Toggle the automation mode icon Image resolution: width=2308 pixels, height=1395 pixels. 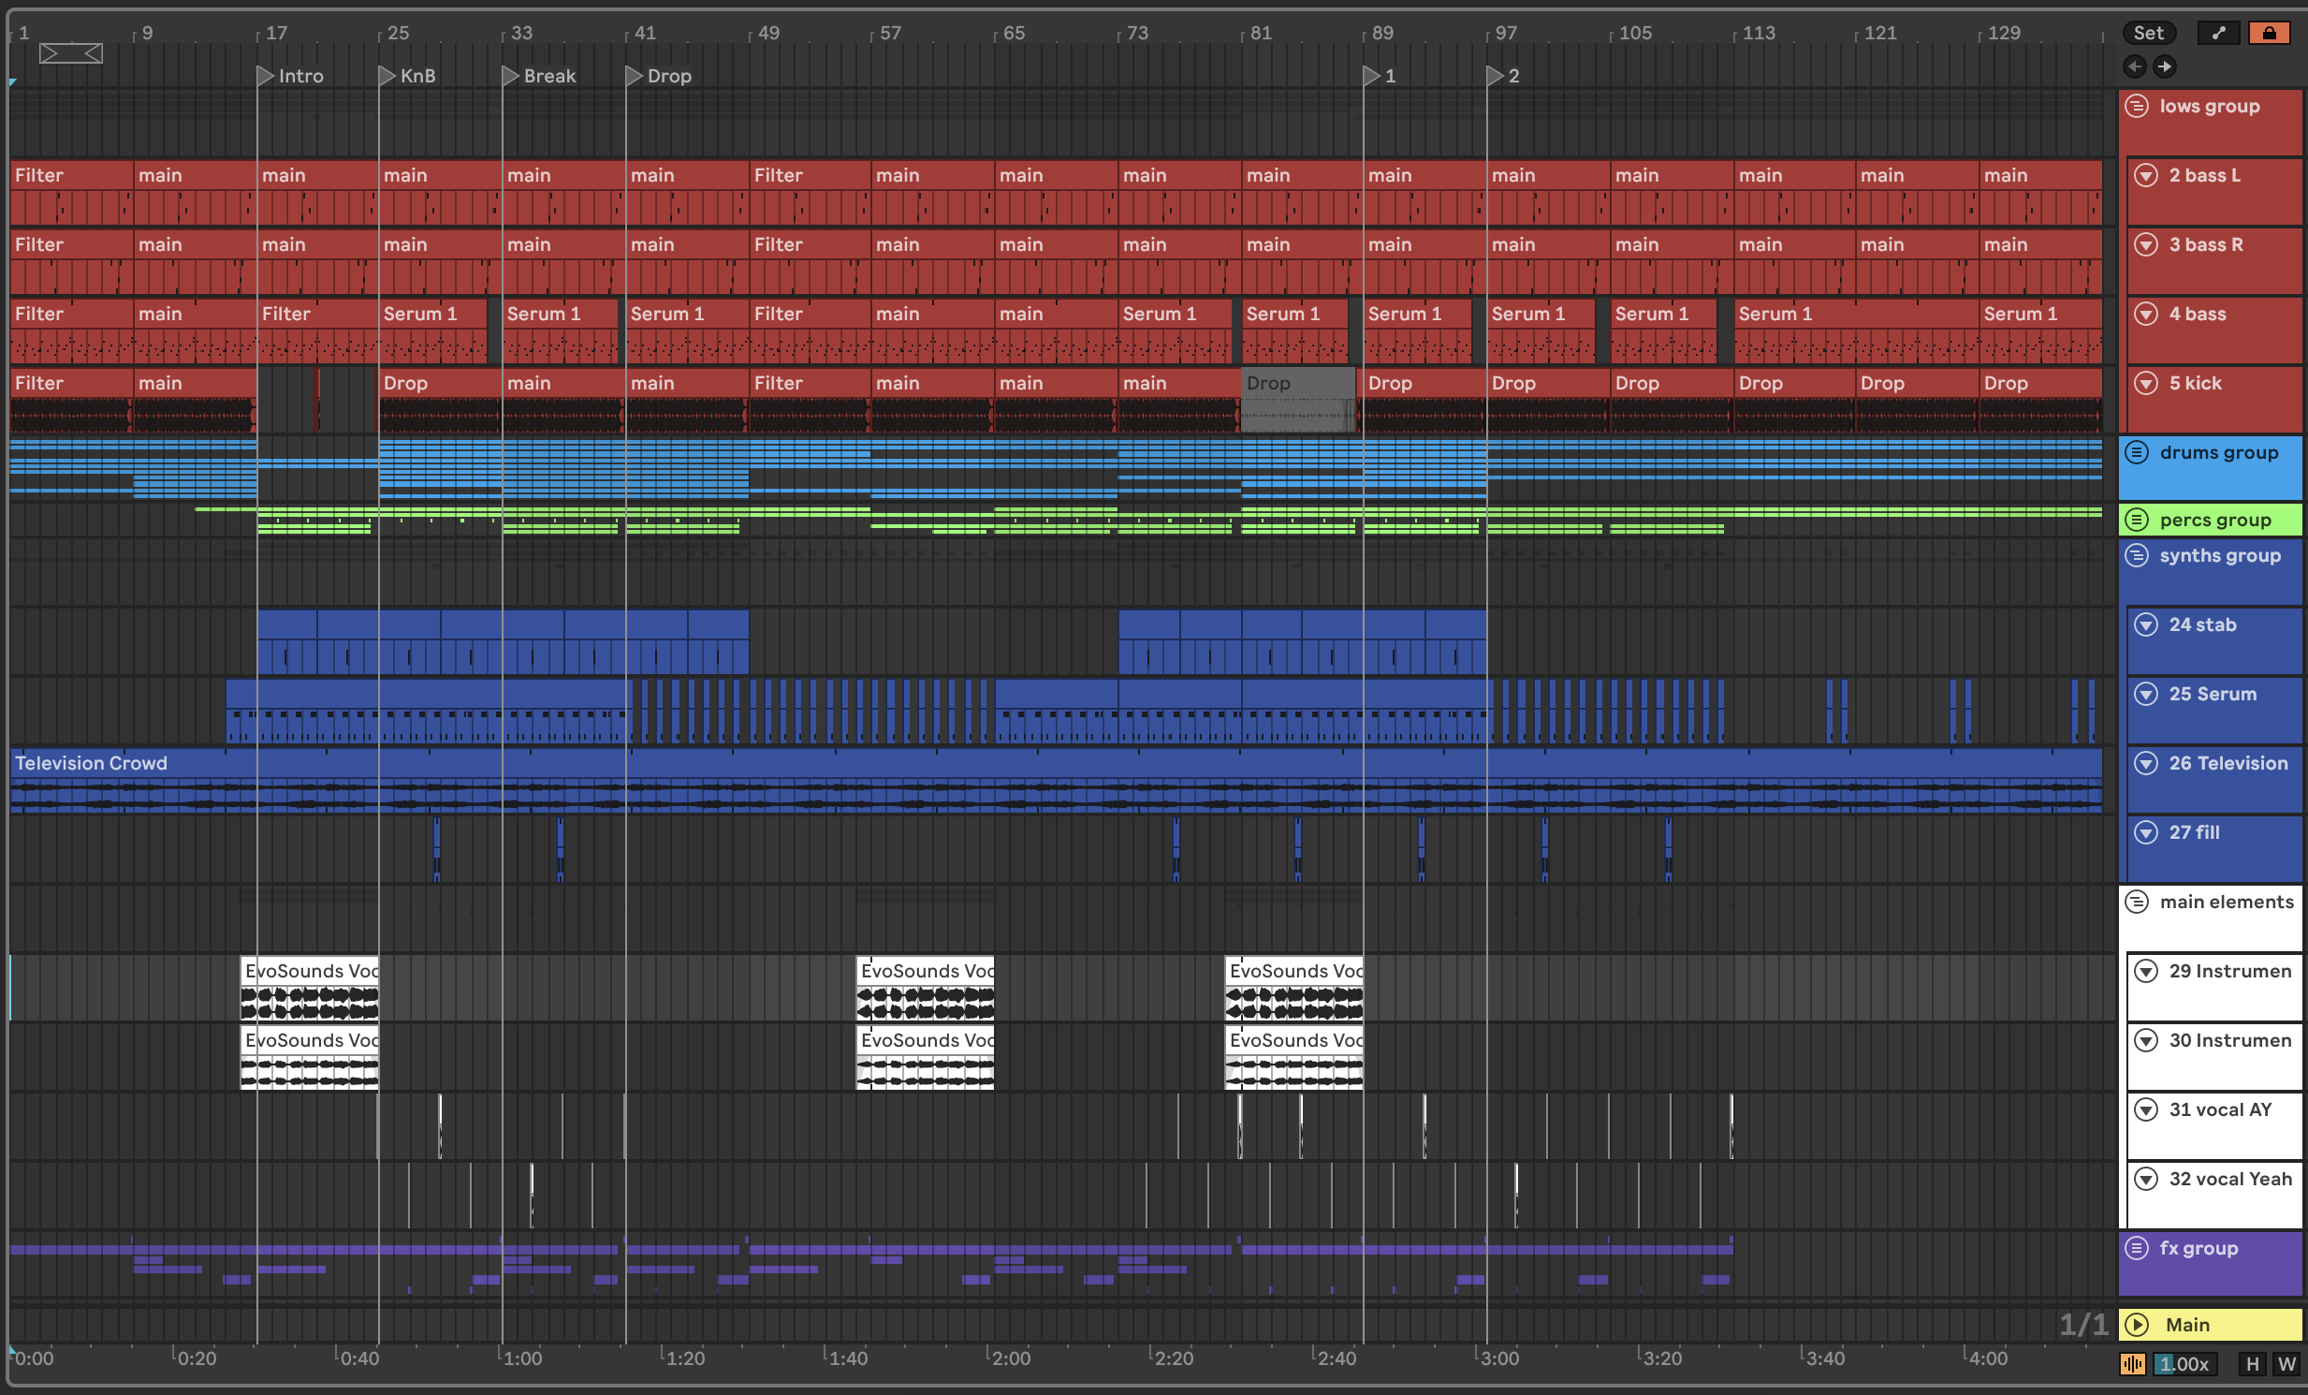2218,33
